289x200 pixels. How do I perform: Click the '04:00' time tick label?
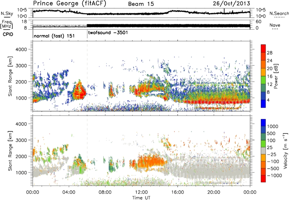coord(69,192)
